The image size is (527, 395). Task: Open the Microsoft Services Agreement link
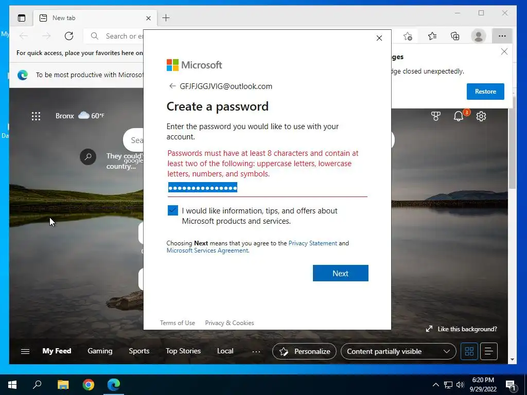tap(207, 250)
